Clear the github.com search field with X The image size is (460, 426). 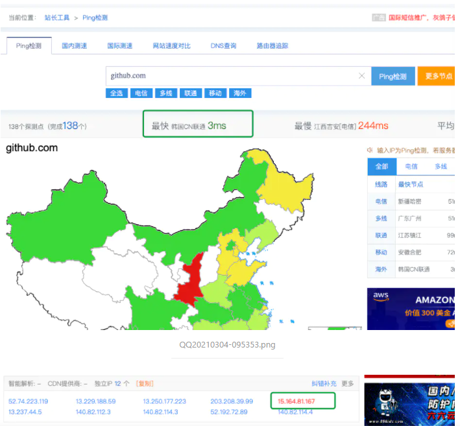(361, 76)
